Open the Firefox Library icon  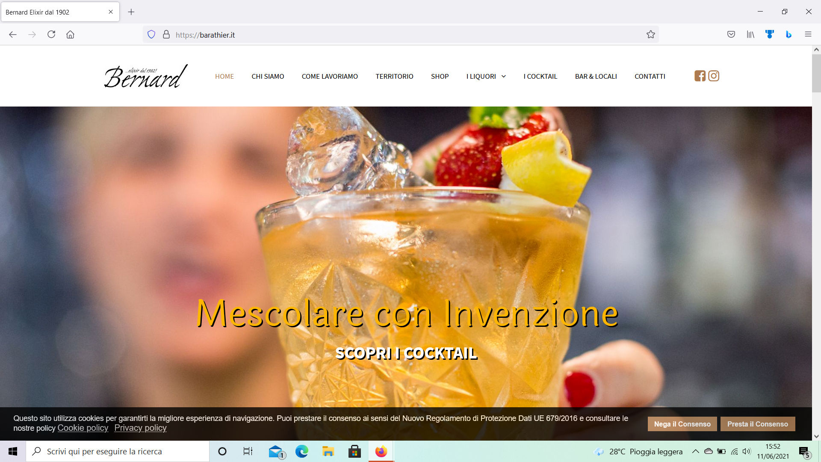750,34
